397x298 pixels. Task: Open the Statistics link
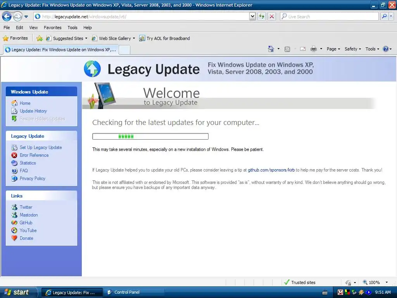click(28, 163)
